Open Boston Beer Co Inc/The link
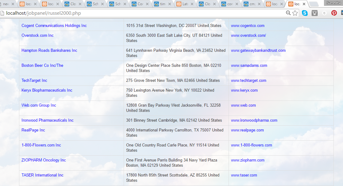 tap(42, 65)
